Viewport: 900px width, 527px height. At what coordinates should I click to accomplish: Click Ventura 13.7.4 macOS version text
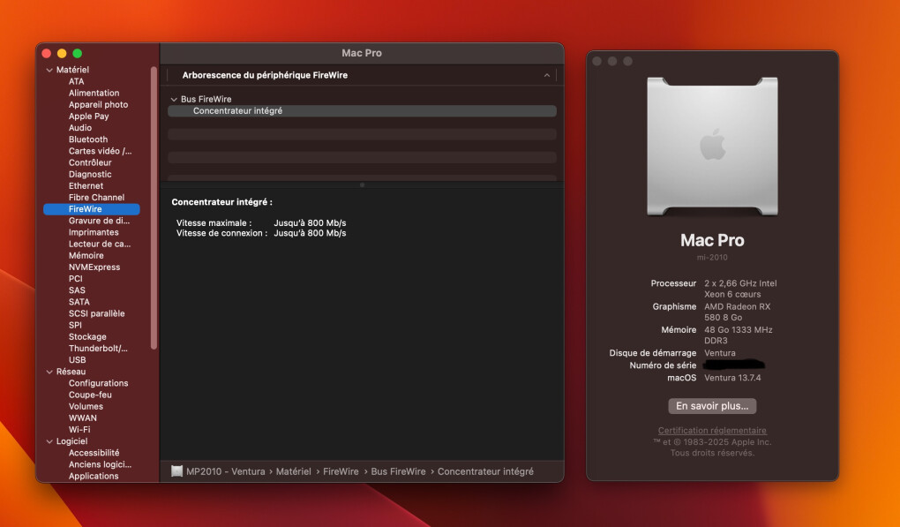732,378
